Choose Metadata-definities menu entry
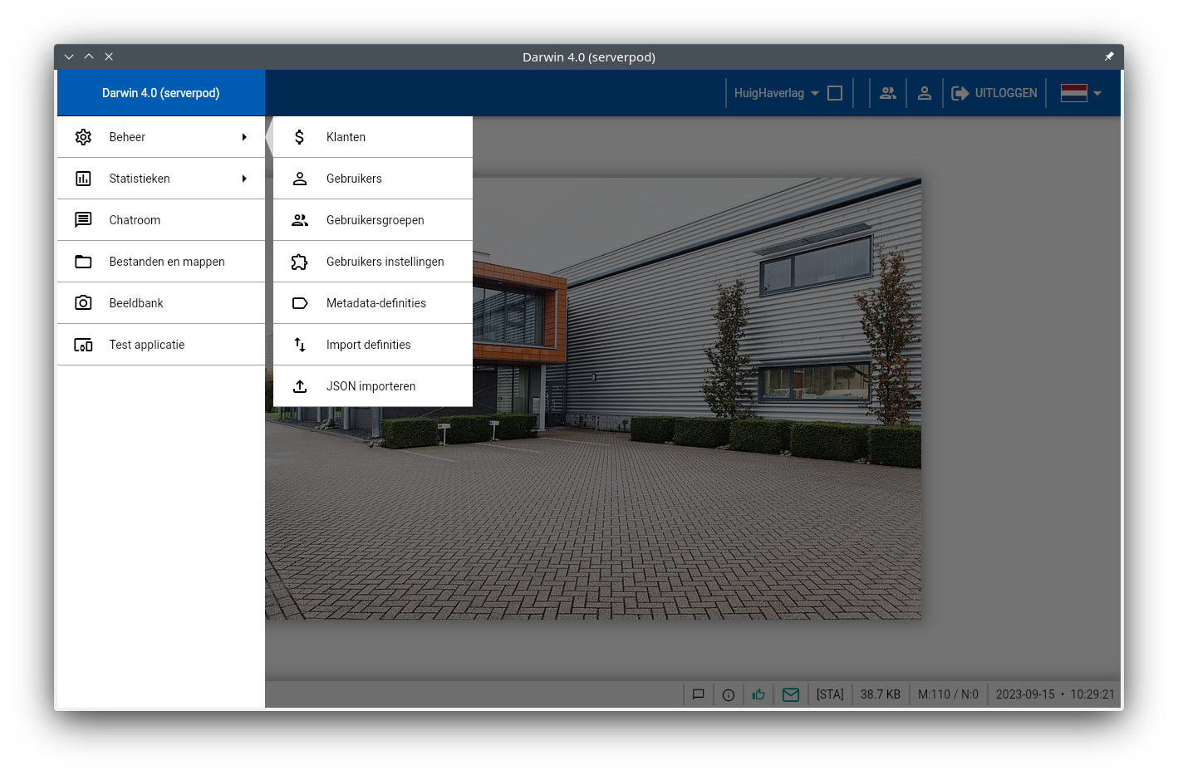The height and width of the screenshot is (775, 1178). (375, 303)
